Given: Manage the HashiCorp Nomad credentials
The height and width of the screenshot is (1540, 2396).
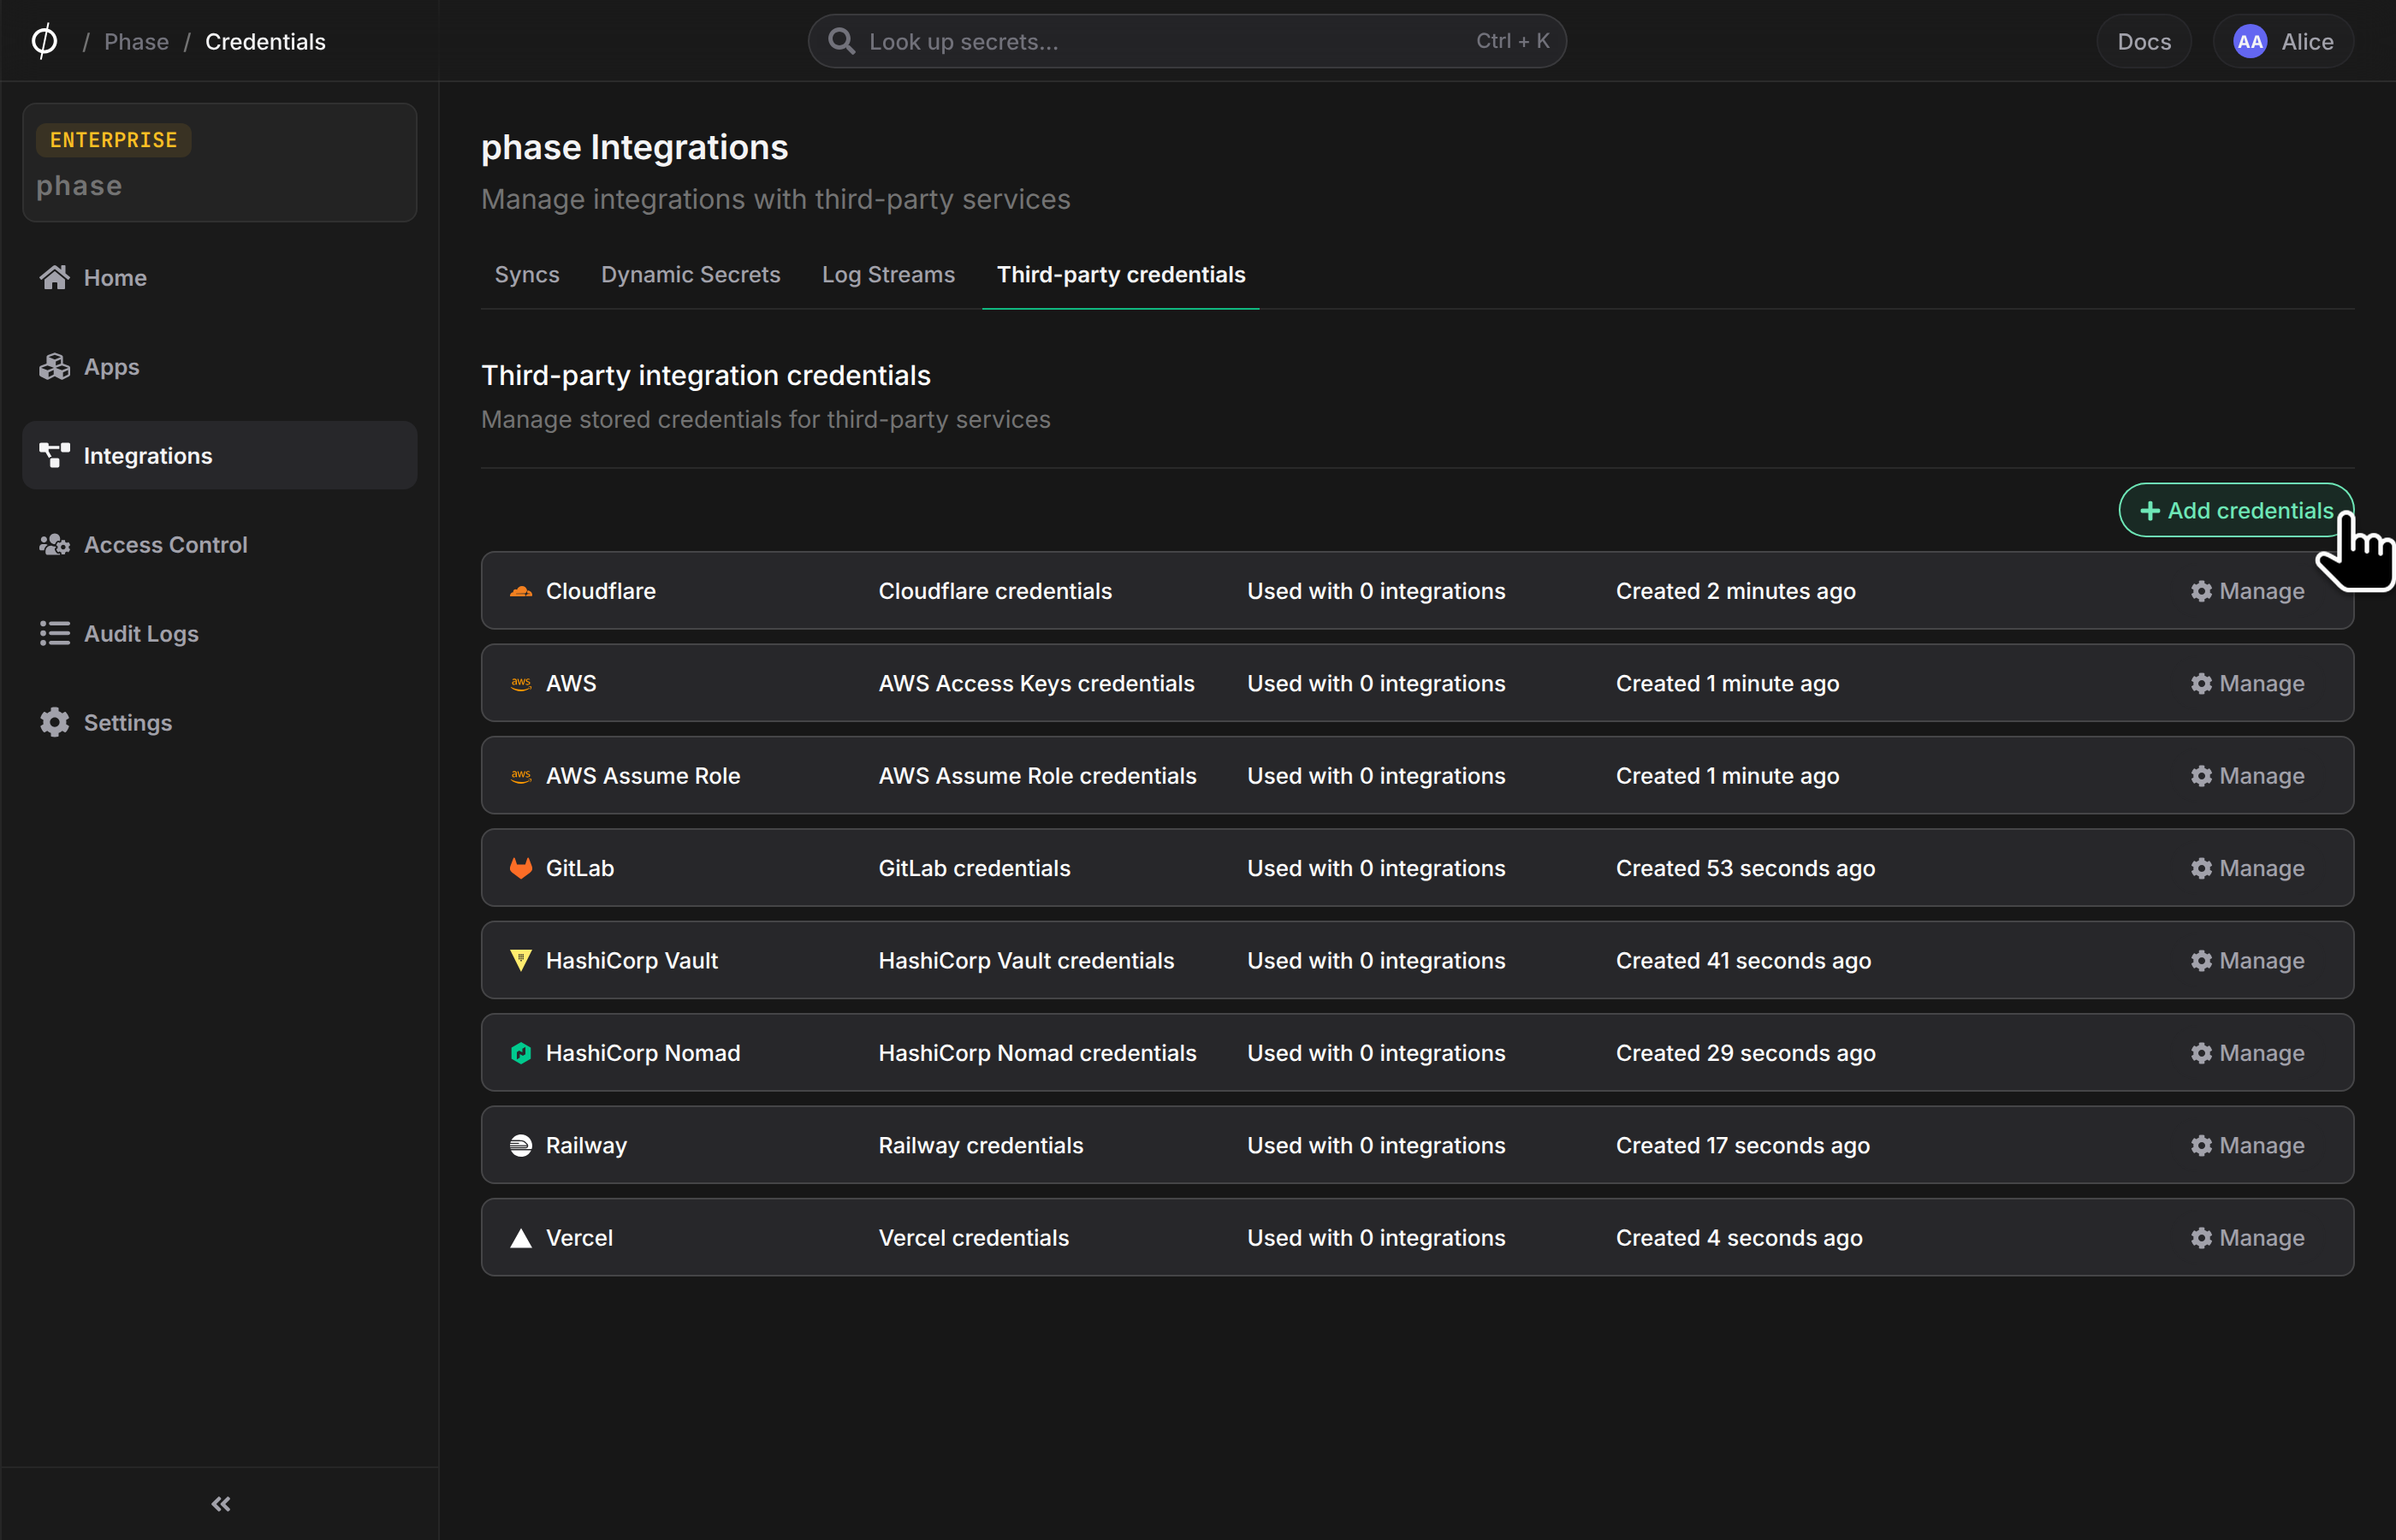Looking at the screenshot, I should 2247,1053.
